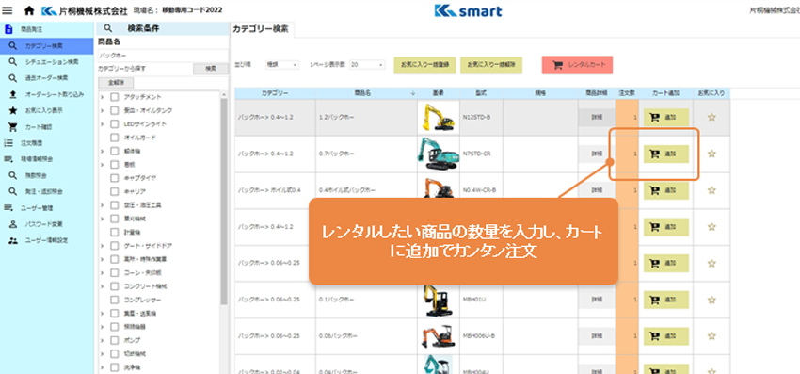Expand the 空圧・油圧工具 tree node
Image resolution: width=800 pixels, height=374 pixels.
[103, 204]
